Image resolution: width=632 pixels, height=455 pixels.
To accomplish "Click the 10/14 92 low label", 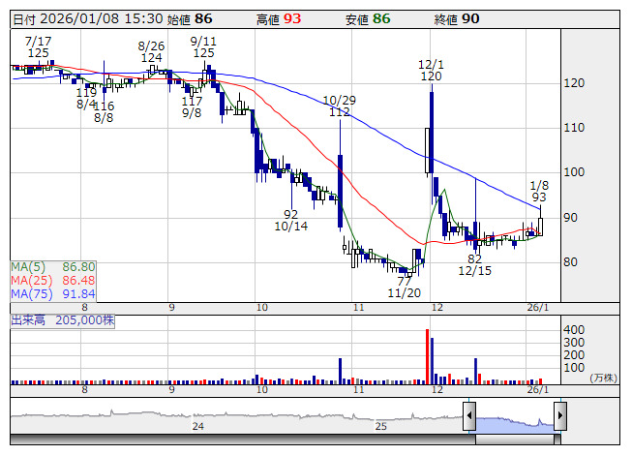I will (x=291, y=220).
